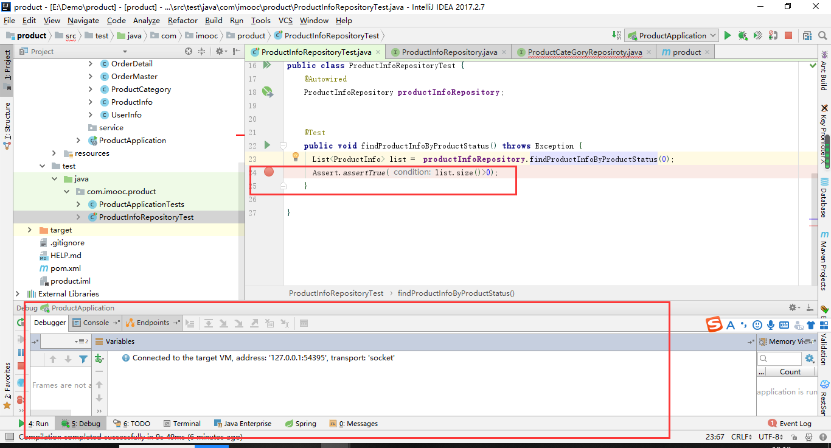Open UTF-8 encoding selector
Viewport: 831px width, 448px height.
pyautogui.click(x=771, y=436)
